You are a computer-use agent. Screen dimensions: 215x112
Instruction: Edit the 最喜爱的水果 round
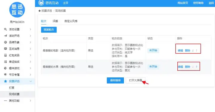[x=180, y=67]
